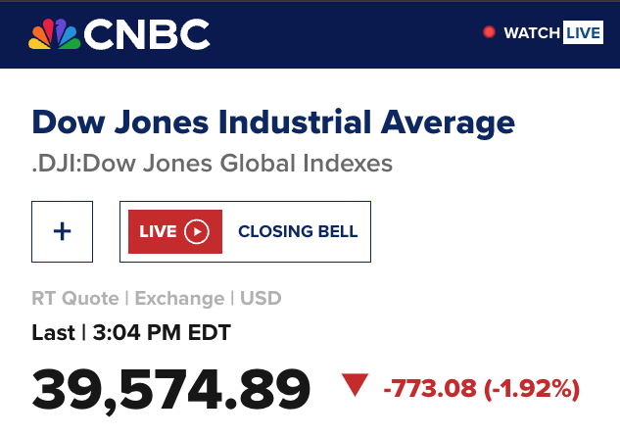Screen dimensions: 620x437
Task: Click the 39,574.89 index price
Action: pyautogui.click(x=171, y=389)
